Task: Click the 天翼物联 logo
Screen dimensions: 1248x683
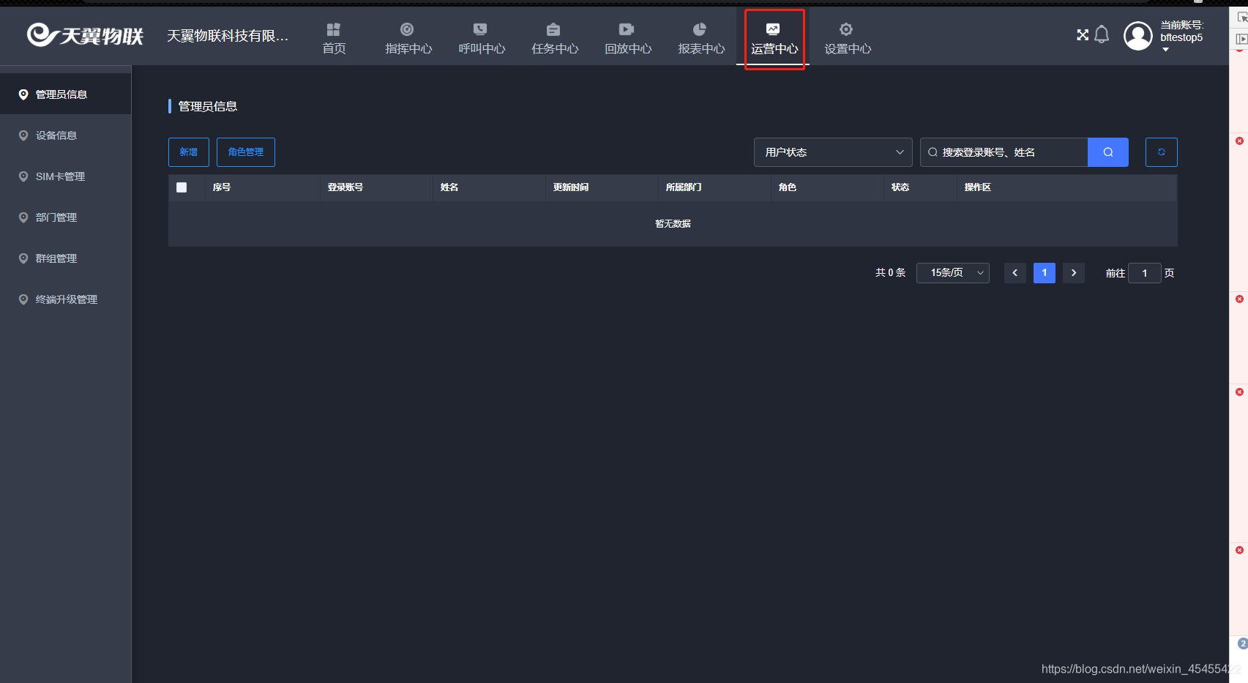Action: (85, 34)
